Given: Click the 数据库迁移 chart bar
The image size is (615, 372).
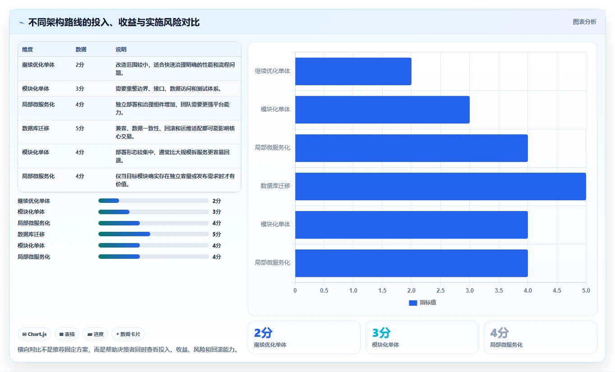Looking at the screenshot, I should click(x=440, y=186).
